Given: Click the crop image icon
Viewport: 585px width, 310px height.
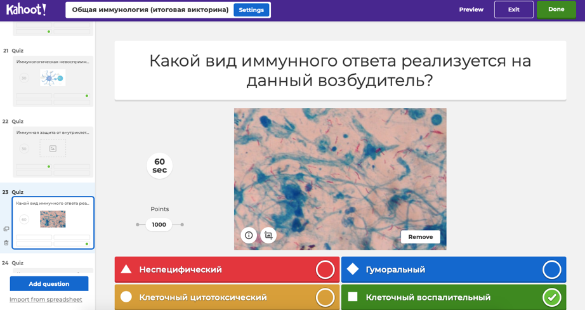Looking at the screenshot, I should click(x=268, y=235).
